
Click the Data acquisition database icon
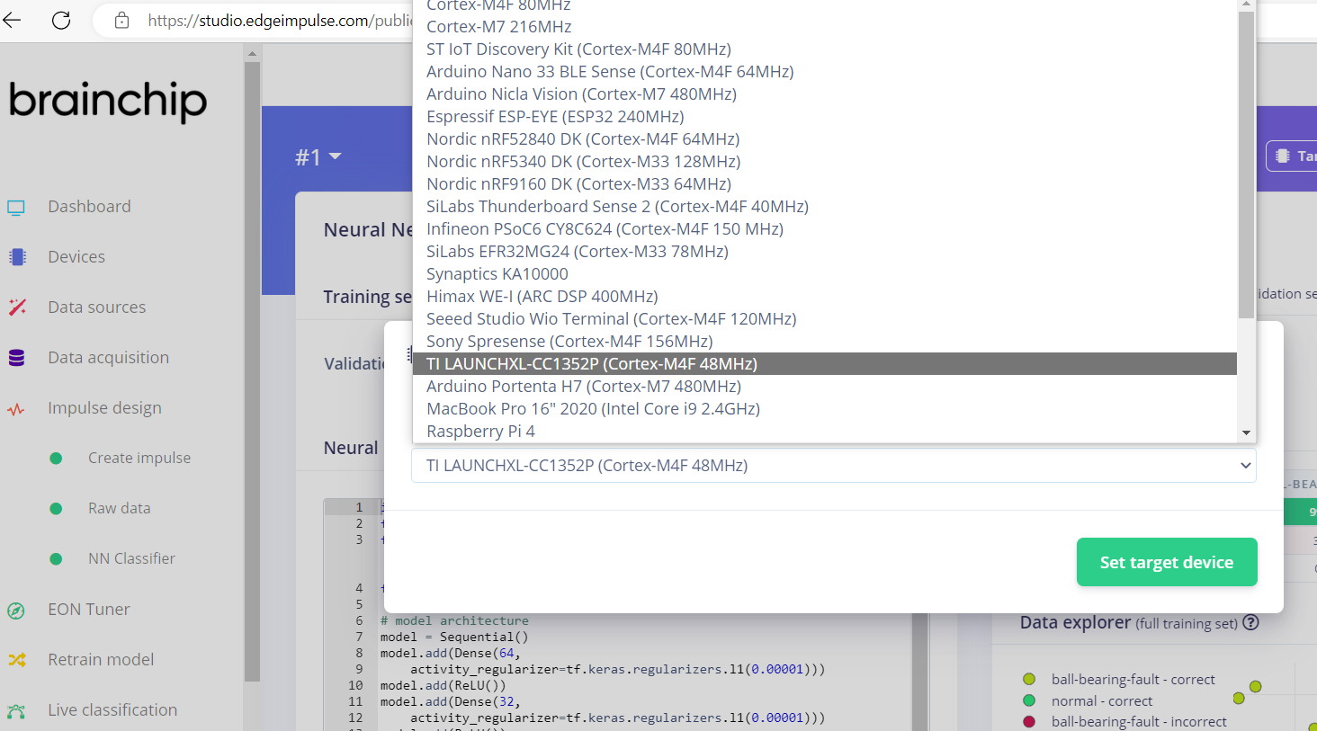(x=16, y=358)
